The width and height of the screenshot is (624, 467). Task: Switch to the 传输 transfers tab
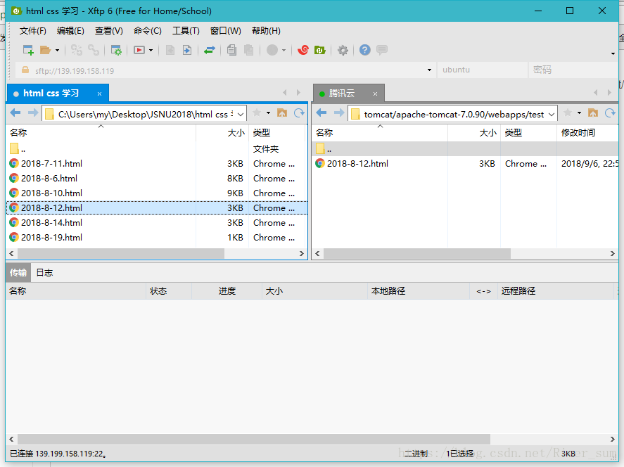click(x=18, y=273)
